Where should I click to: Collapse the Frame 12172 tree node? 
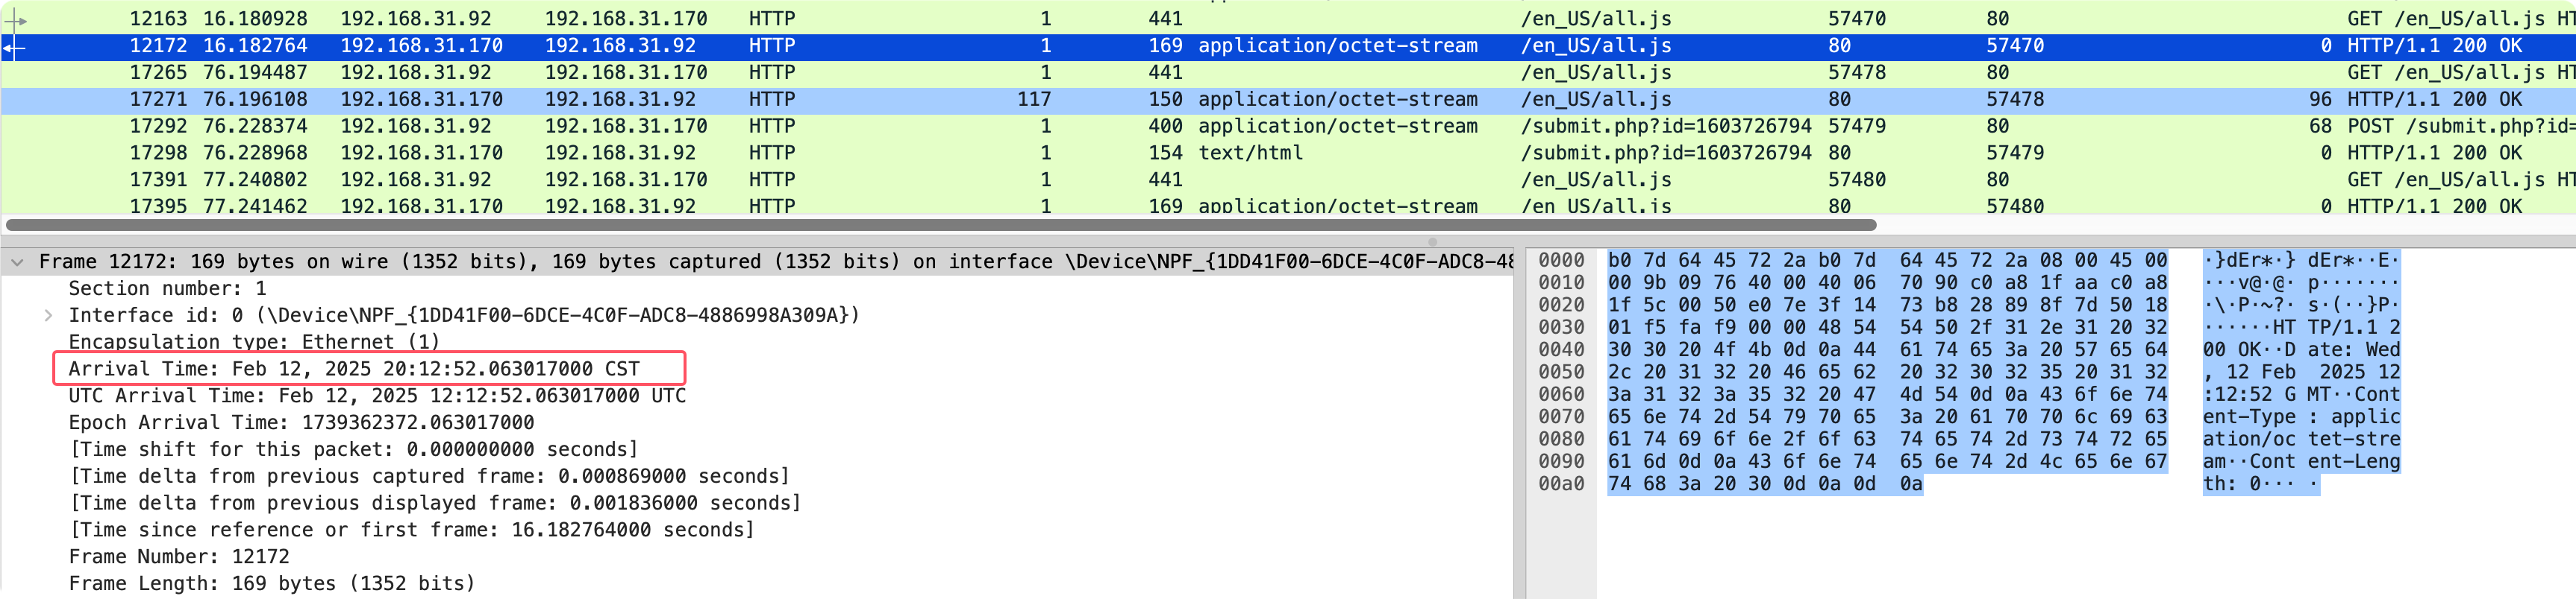[x=17, y=262]
